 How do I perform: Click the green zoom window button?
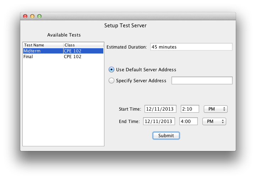click(39, 16)
